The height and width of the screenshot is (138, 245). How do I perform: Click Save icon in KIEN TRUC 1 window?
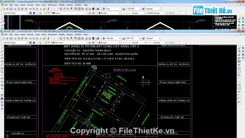pyautogui.click(x=11, y=9)
